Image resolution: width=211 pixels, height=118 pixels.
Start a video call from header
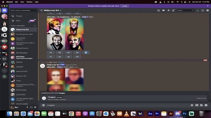164,10
